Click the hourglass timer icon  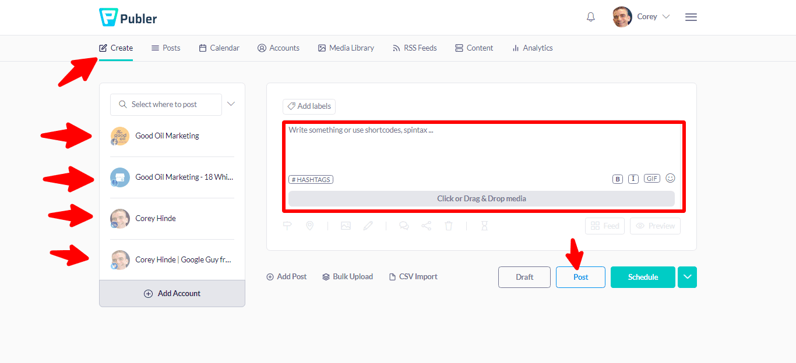(484, 226)
